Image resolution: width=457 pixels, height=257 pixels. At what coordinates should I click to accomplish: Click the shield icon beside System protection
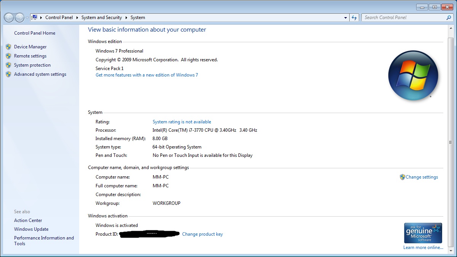click(x=8, y=65)
